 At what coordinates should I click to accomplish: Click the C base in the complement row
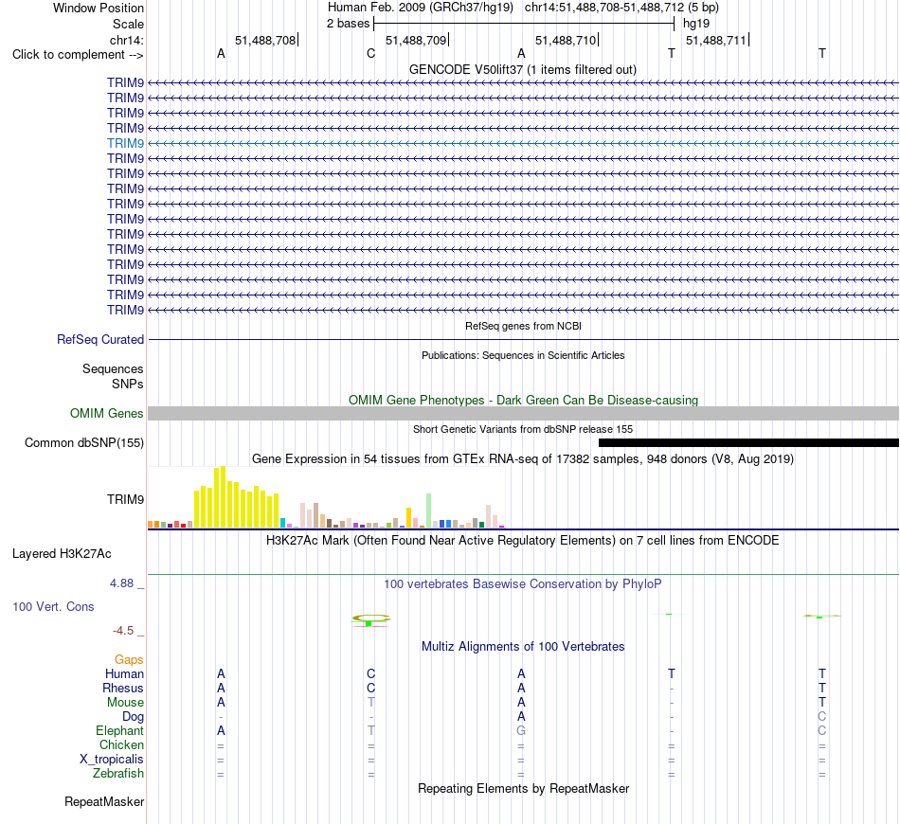coord(370,54)
